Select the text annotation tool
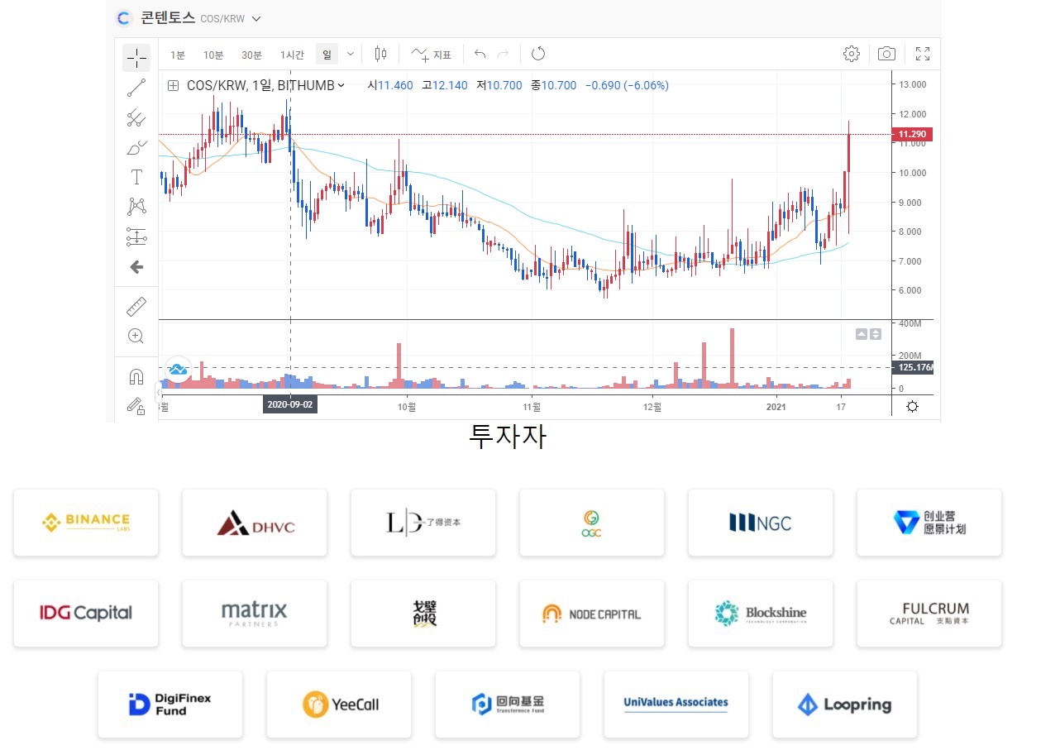 click(x=136, y=177)
